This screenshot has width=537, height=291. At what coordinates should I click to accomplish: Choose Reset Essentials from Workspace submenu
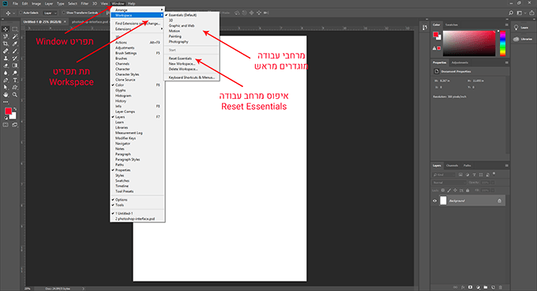pos(180,59)
